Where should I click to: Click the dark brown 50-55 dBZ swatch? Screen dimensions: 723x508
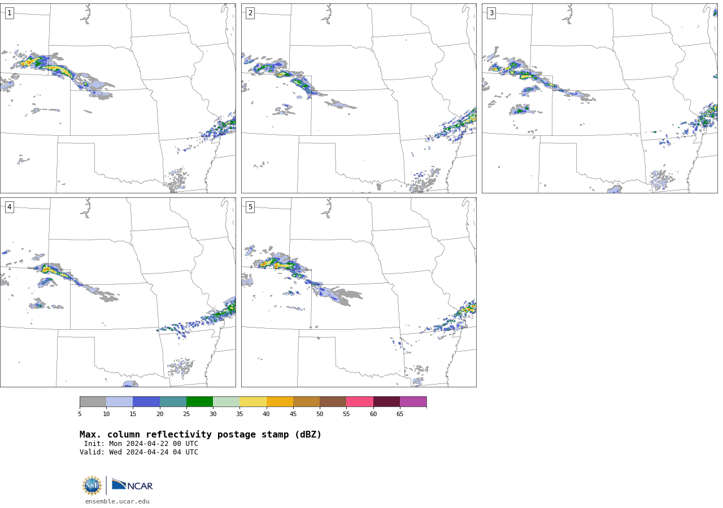333,402
